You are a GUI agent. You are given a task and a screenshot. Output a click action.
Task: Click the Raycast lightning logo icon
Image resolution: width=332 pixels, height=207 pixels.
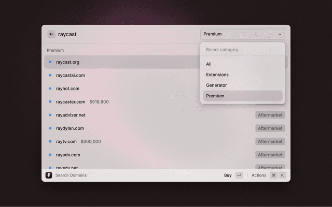point(49,175)
